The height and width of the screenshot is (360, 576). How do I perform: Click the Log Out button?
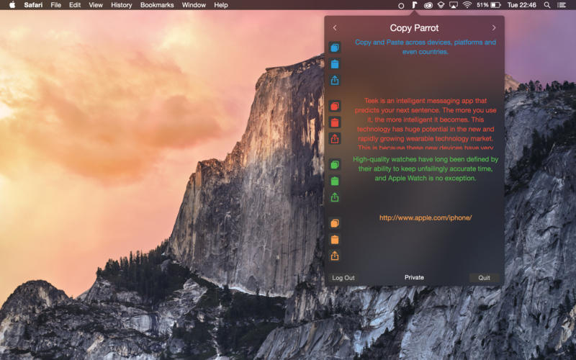343,278
